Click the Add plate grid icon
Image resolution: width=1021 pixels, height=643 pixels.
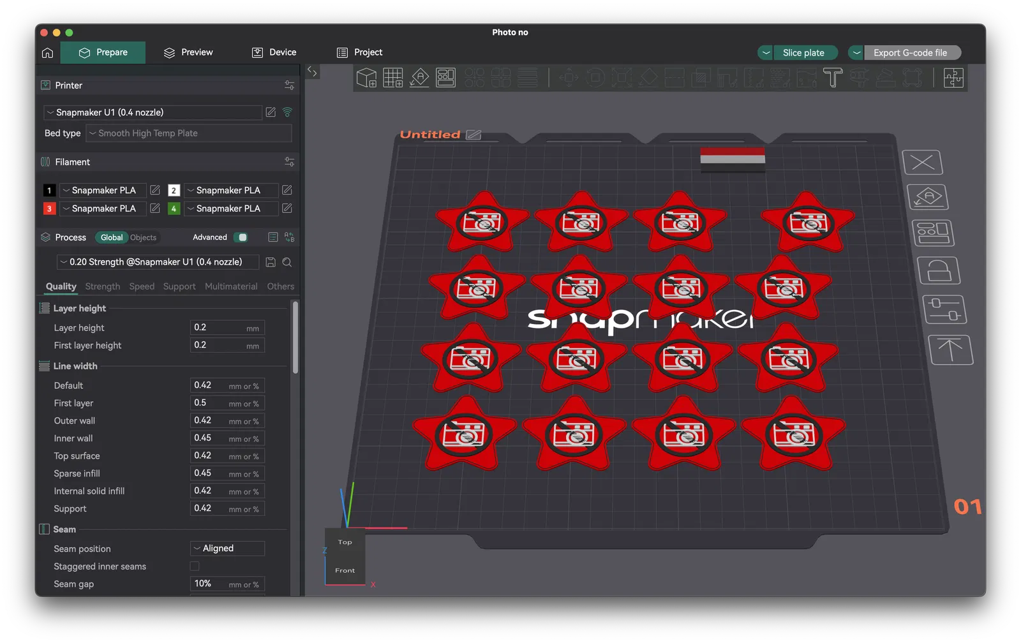tap(393, 78)
